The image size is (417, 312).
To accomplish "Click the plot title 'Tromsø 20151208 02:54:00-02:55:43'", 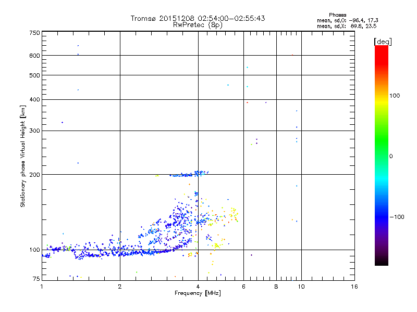I will point(198,18).
